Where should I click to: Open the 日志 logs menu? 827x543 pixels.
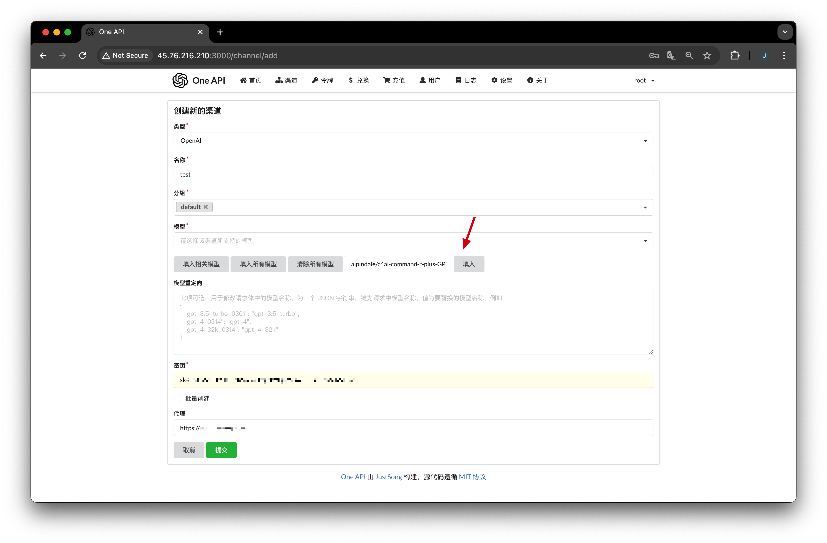466,81
